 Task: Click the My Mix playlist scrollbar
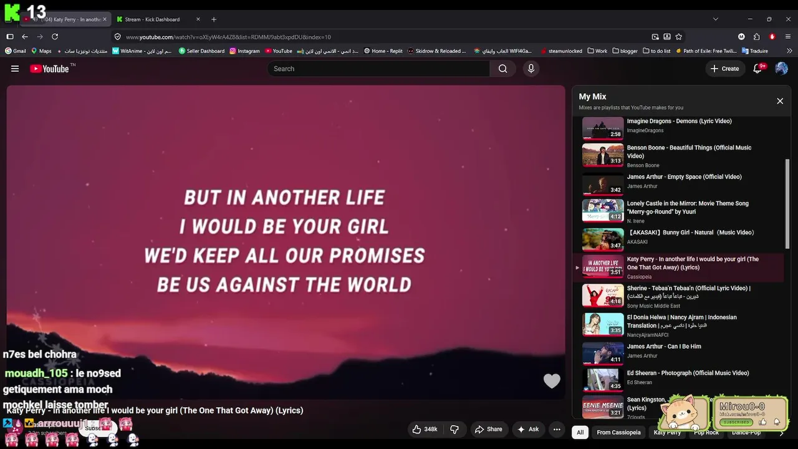pyautogui.click(x=787, y=203)
